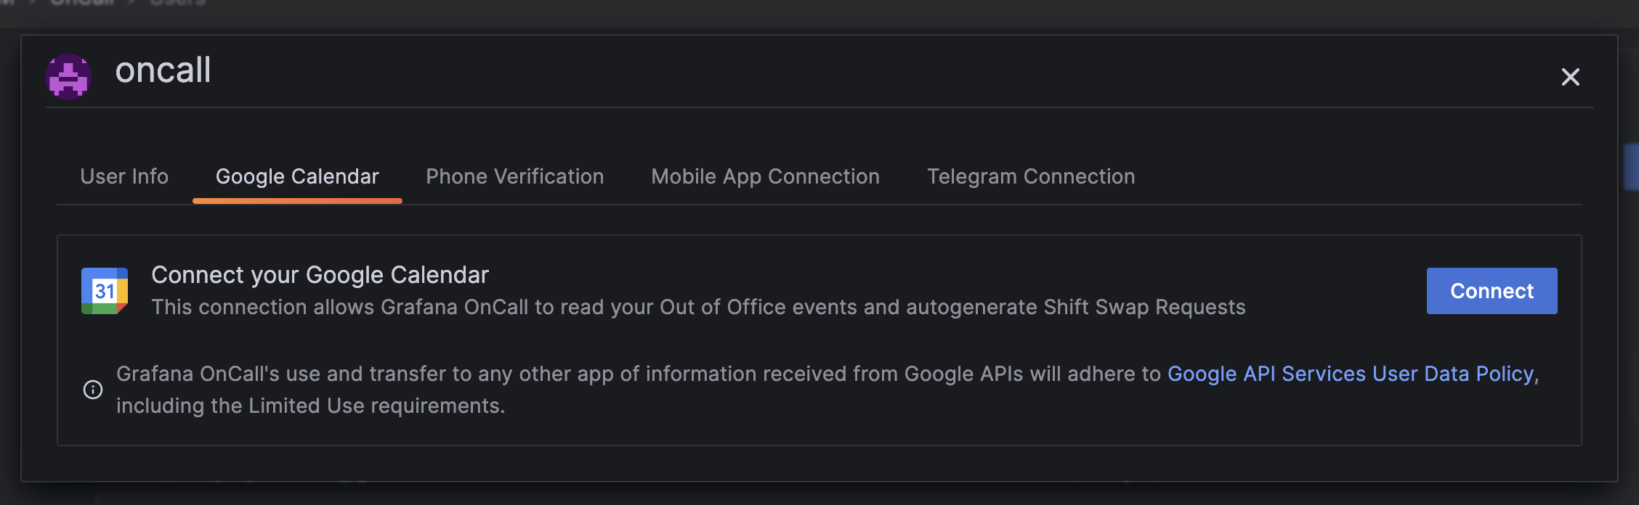Click the X to close the oncall dialog
Image resolution: width=1639 pixels, height=505 pixels.
tap(1571, 77)
